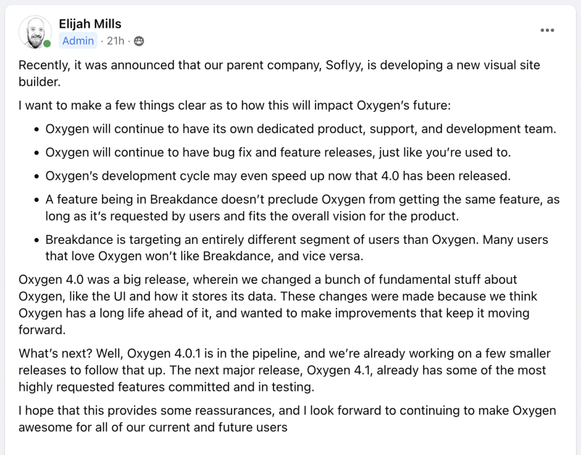Open the post via the 21h timestamp
Image resolution: width=581 pixels, height=455 pixels.
tap(115, 41)
